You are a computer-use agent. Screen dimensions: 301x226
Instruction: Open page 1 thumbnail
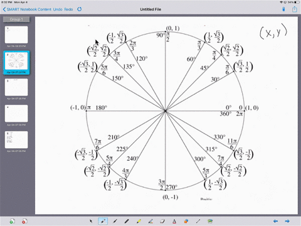(x=16, y=35)
